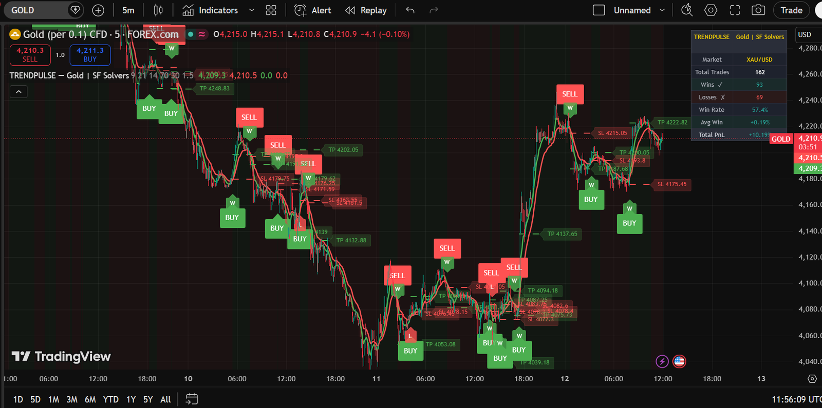Click the purple lightning event icon
822x408 pixels.
[x=662, y=361]
